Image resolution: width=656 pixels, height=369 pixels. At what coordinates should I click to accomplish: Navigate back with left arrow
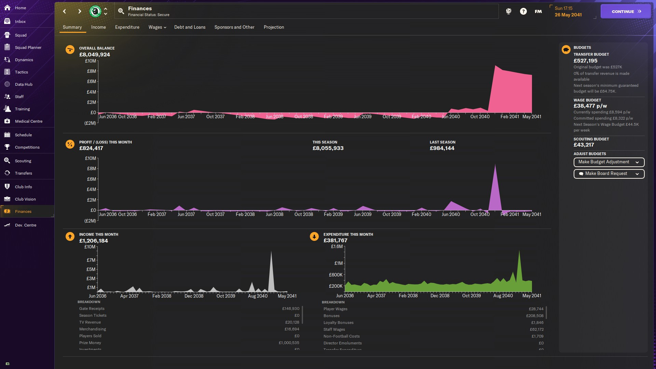tap(65, 11)
